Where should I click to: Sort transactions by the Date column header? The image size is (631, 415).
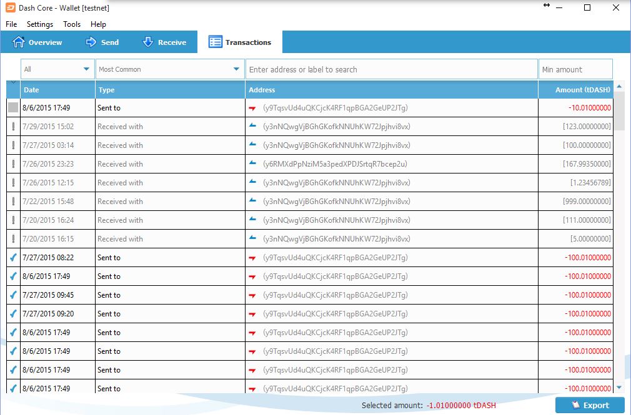57,90
